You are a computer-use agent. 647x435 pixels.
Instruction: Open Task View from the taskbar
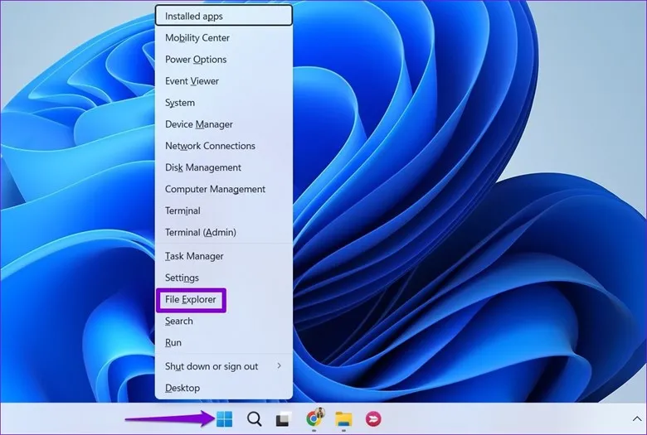(284, 419)
